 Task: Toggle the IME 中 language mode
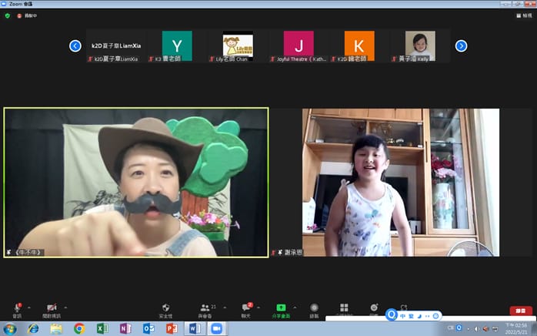coord(403,316)
